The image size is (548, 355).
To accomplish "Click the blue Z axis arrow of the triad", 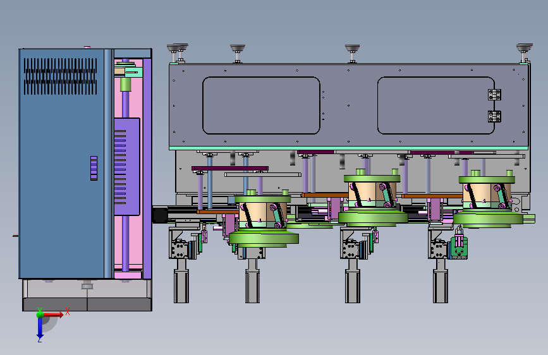I will tap(40, 328).
